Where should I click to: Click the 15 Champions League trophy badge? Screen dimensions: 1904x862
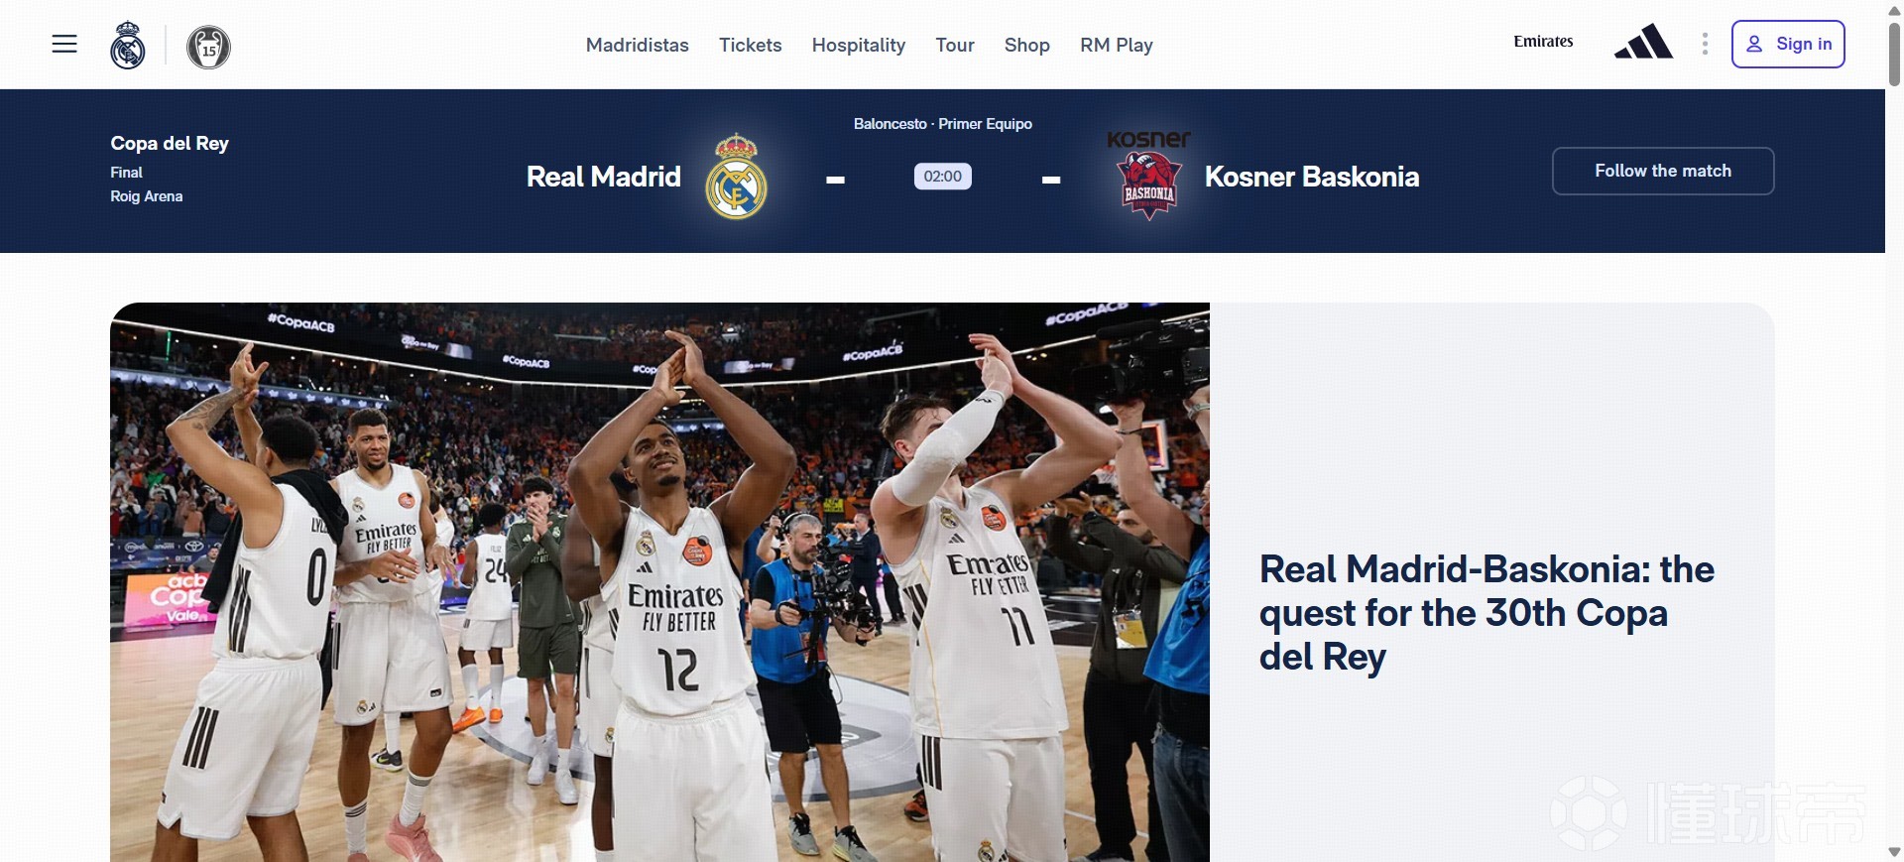pos(208,47)
